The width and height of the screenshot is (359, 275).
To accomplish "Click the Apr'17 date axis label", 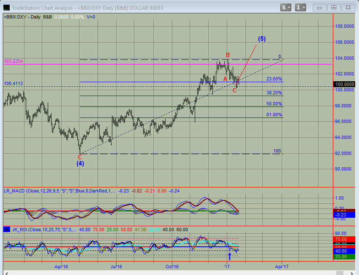I will coord(282,267).
